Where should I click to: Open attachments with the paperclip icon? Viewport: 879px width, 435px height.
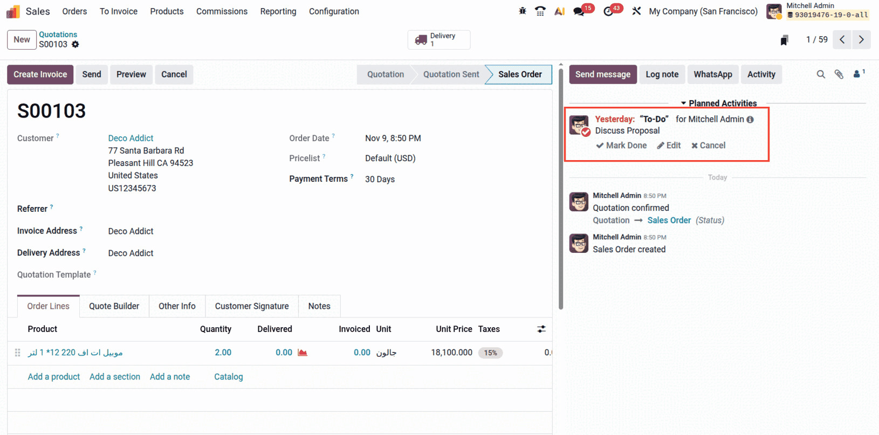point(839,74)
